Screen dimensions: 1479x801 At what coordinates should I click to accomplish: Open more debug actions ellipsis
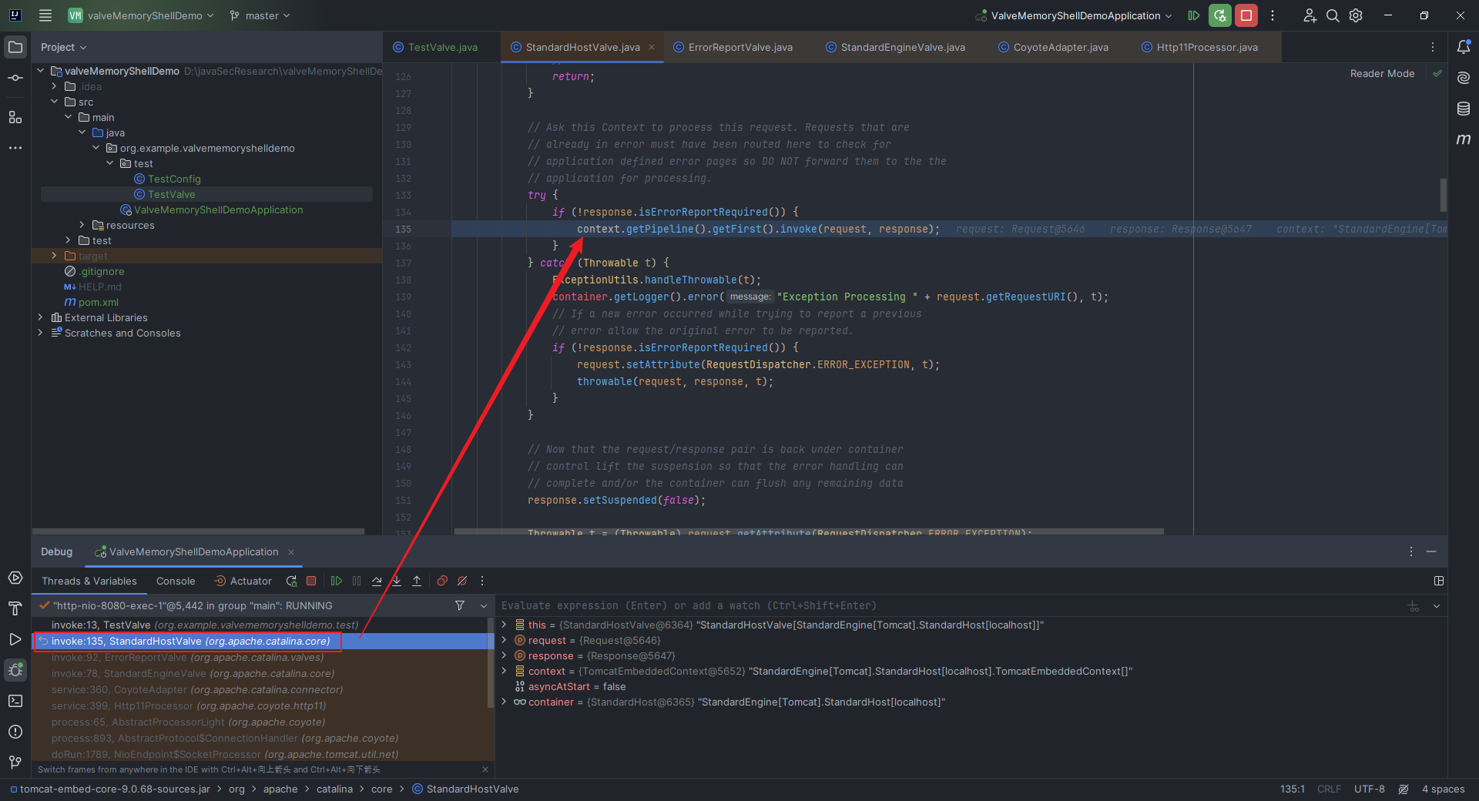[x=482, y=581]
